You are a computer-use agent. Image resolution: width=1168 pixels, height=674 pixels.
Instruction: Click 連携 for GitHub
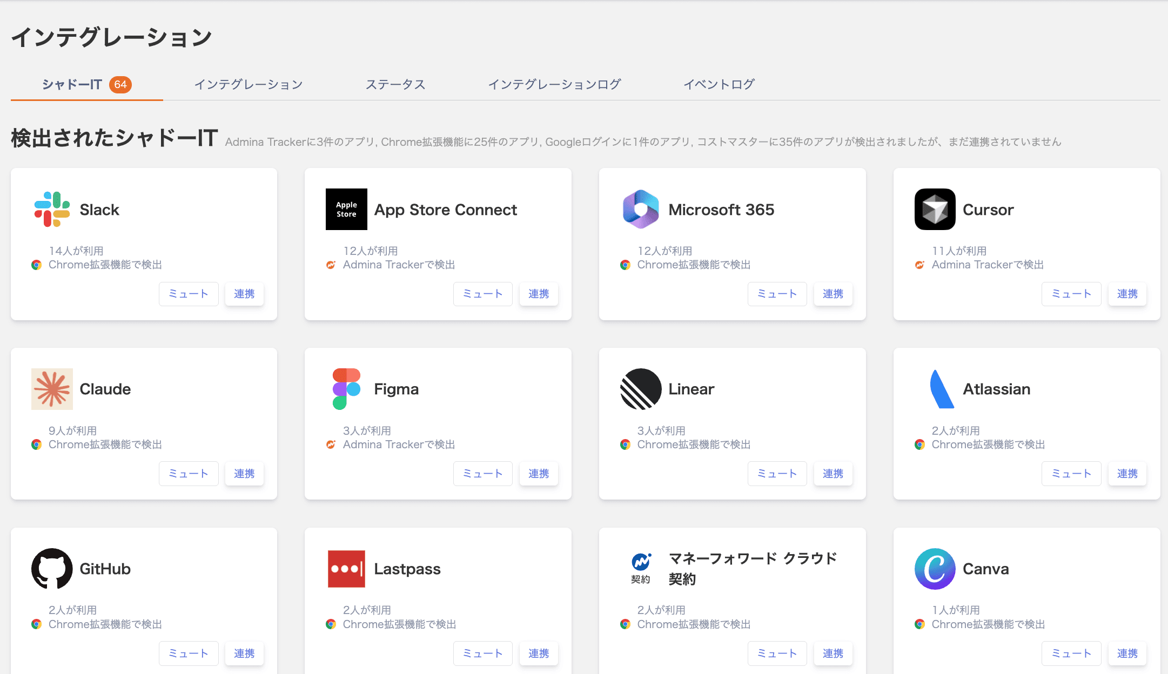244,653
